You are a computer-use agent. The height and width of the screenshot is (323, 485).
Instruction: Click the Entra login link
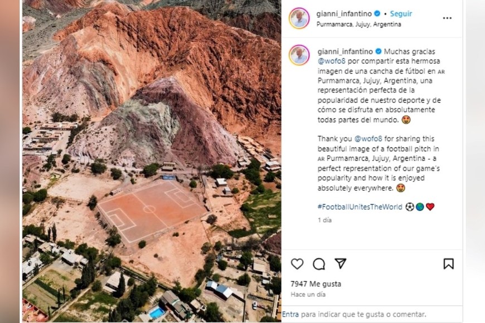tap(290, 314)
